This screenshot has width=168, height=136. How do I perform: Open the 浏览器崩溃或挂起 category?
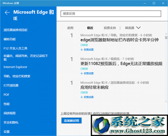15,30
